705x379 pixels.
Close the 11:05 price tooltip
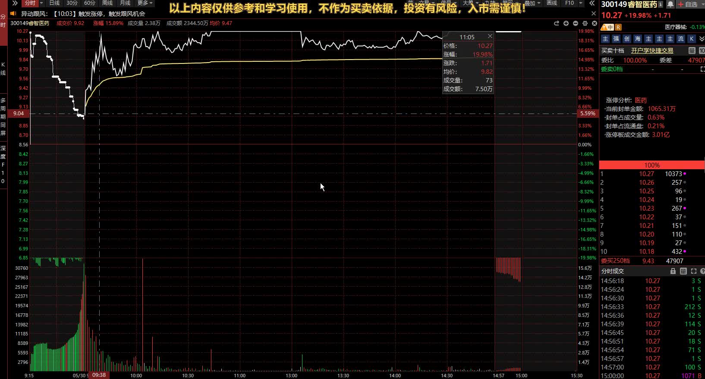coord(490,36)
